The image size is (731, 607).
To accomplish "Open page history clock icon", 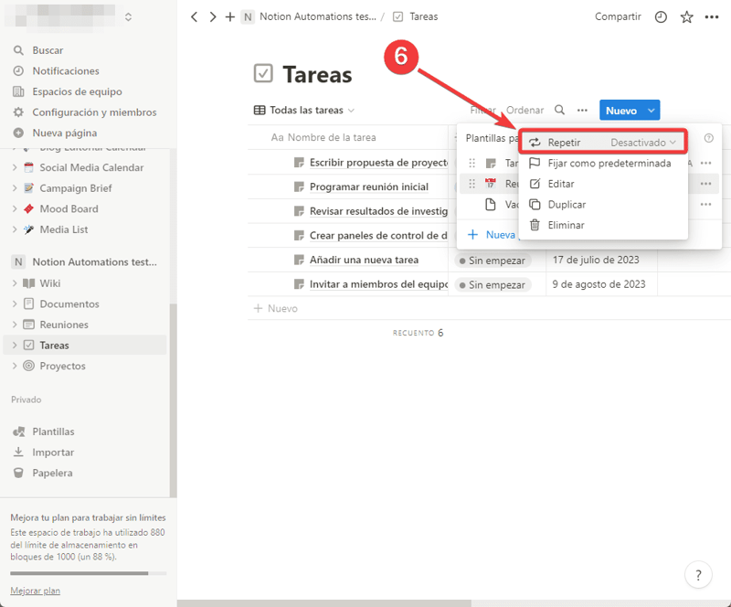I will (x=661, y=16).
